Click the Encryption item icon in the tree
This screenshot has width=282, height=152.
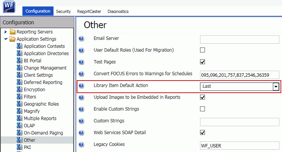point(19,90)
